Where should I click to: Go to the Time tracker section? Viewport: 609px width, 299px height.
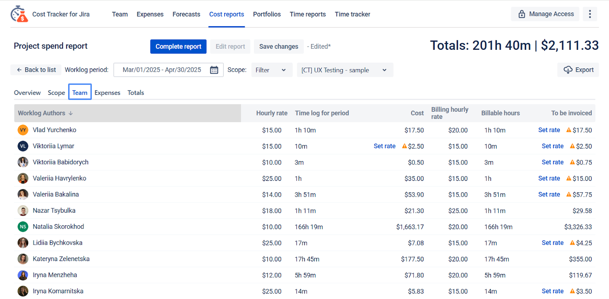tap(352, 14)
